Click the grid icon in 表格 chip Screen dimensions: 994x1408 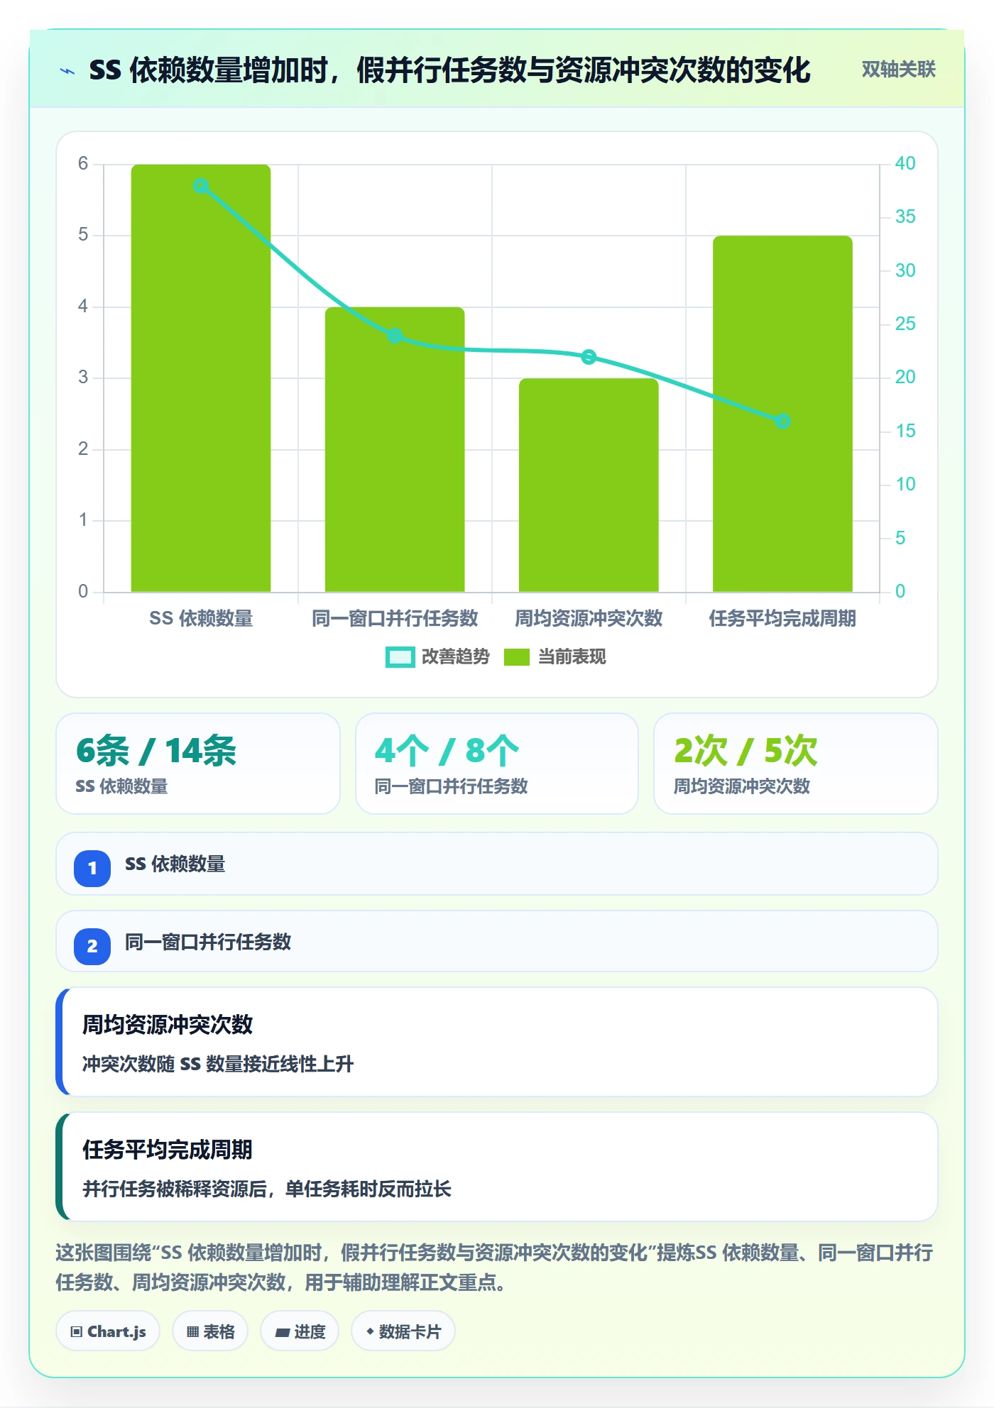pyautogui.click(x=192, y=1332)
